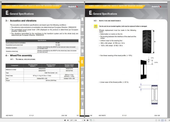The image size is (170, 122).
Task: Open section tab A
Action: coord(82,20)
